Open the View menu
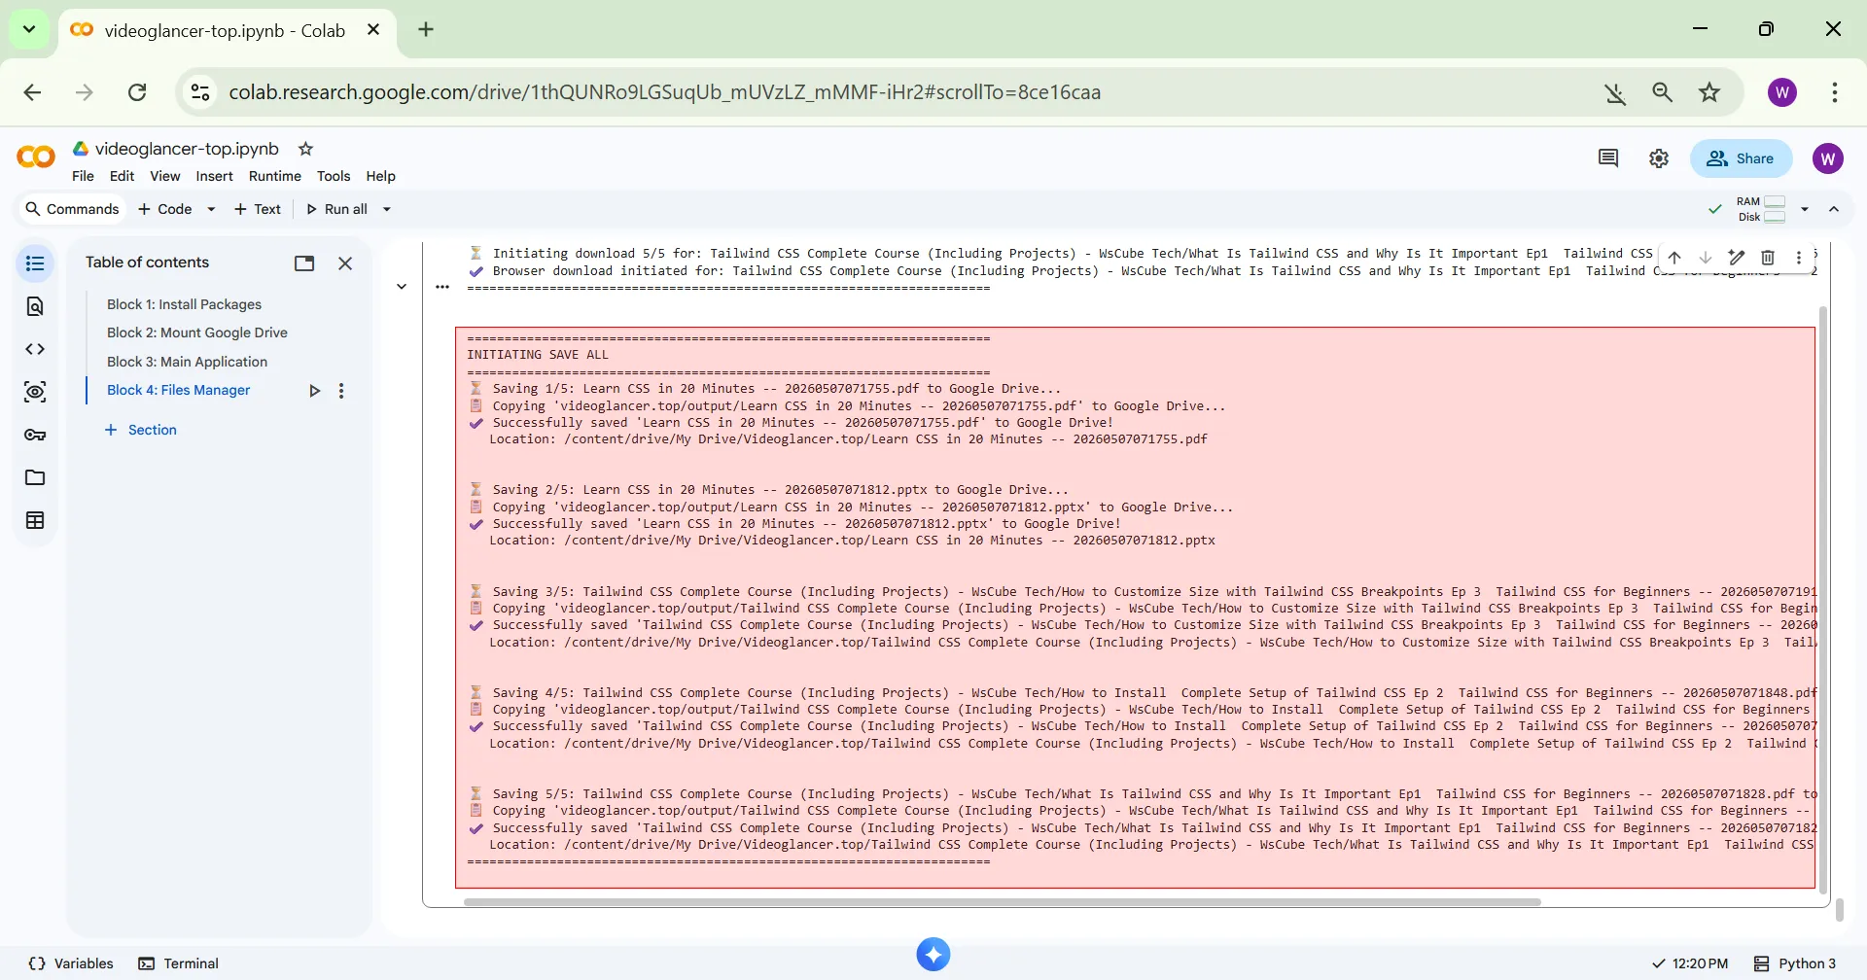Screen dimensions: 1867x980 tap(164, 176)
